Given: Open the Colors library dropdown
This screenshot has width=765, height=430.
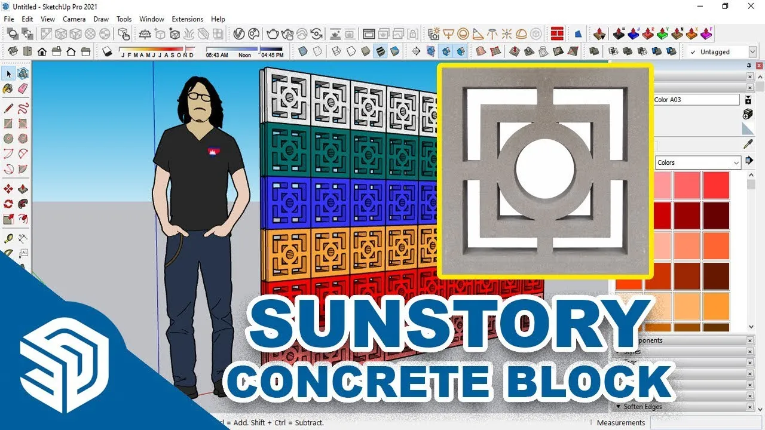Looking at the screenshot, I should [697, 162].
